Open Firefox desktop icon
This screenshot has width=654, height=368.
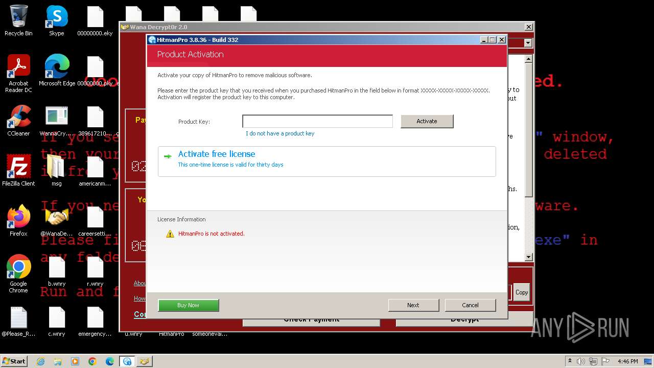(x=18, y=221)
